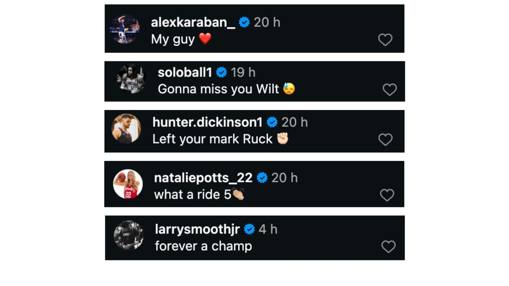Open alexkaraban_ profile picture
Image resolution: width=509 pixels, height=286 pixels.
[125, 29]
